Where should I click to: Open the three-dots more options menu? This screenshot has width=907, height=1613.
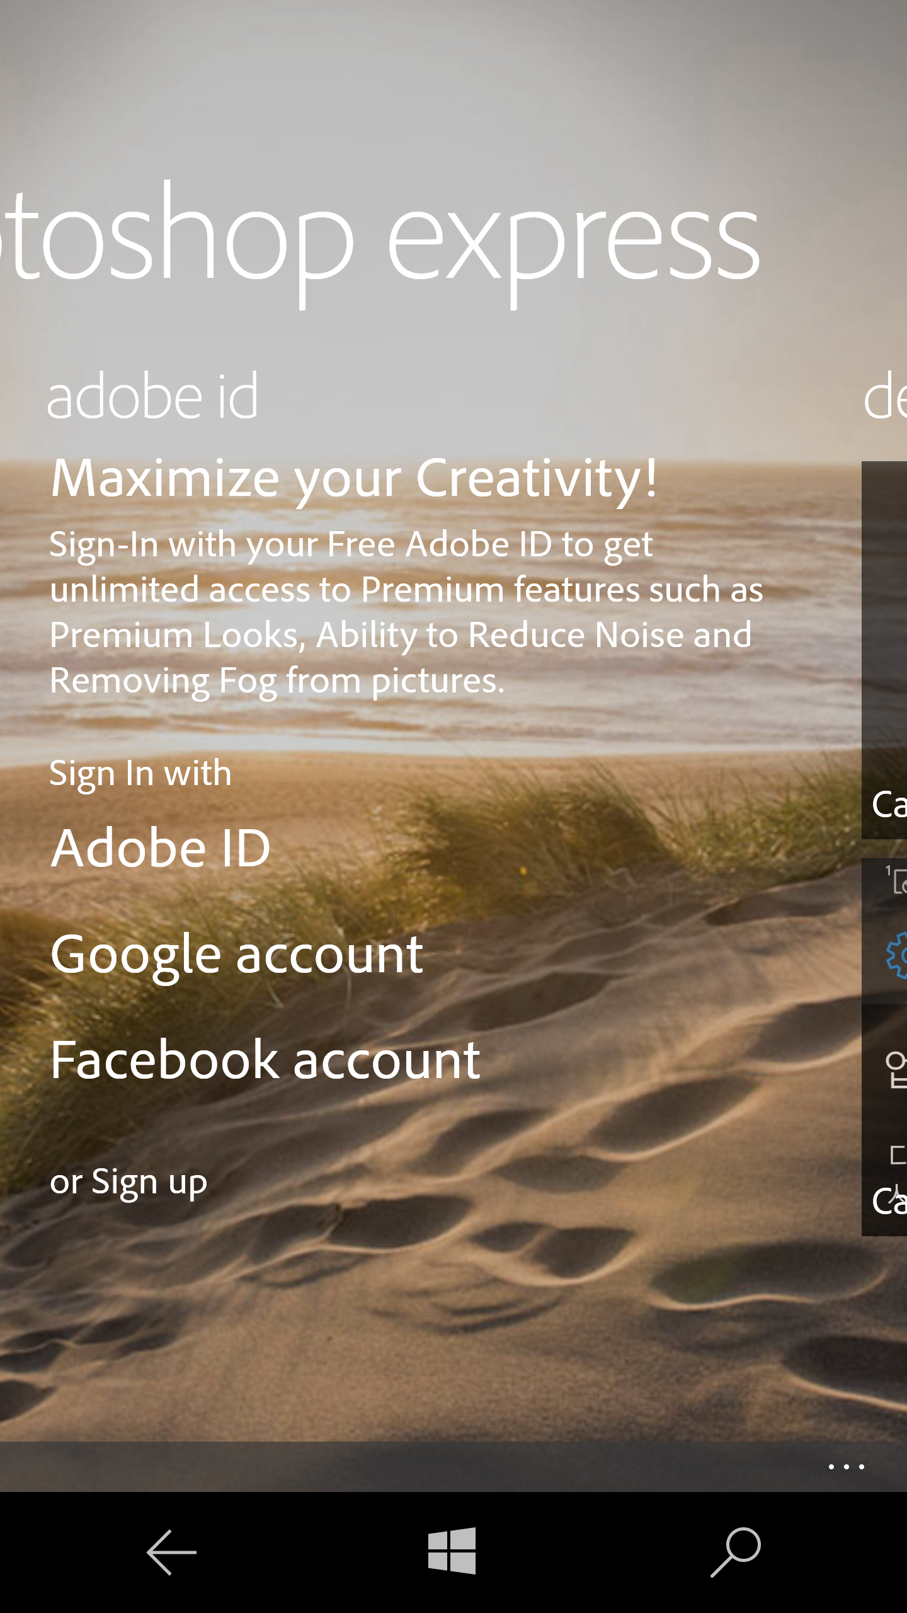846,1467
